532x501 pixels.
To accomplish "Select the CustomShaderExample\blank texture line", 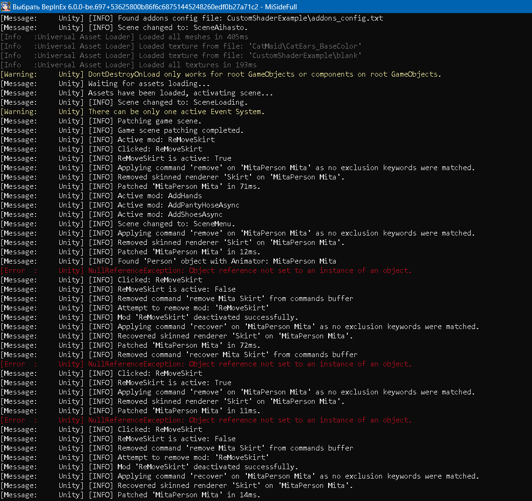I will click(250, 56).
